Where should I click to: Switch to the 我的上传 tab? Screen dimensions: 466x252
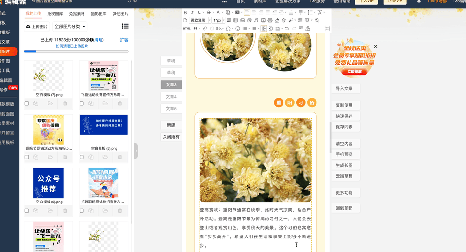point(33,14)
